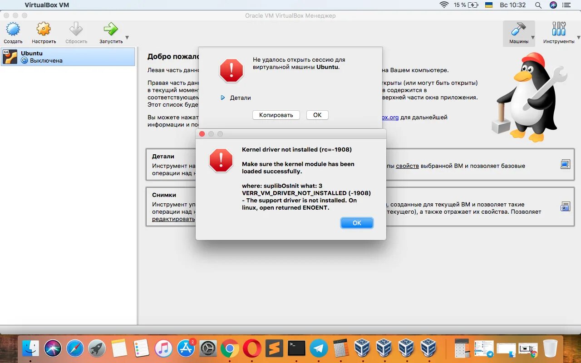Expand the Запустить dropdown arrow
Image resolution: width=581 pixels, height=363 pixels.
pos(127,38)
